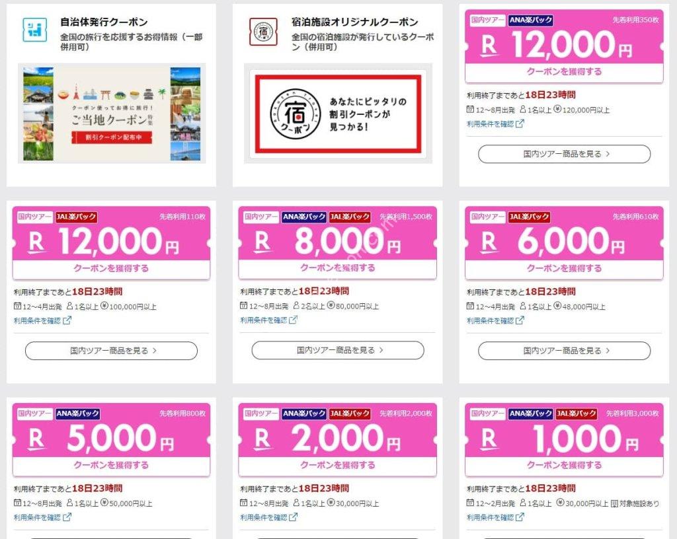This screenshot has width=677, height=539.
Task: Click クーポンを獲得する on the 6,000円 coupon
Action: 564,268
